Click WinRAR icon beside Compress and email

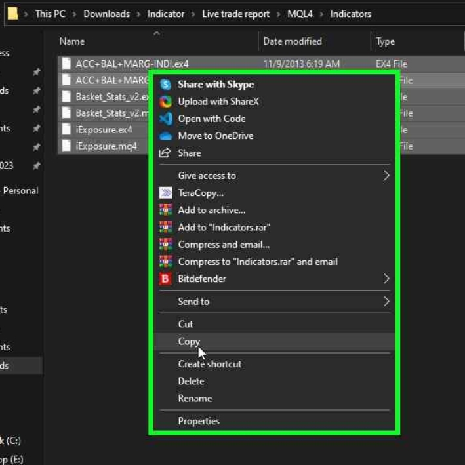(x=165, y=245)
